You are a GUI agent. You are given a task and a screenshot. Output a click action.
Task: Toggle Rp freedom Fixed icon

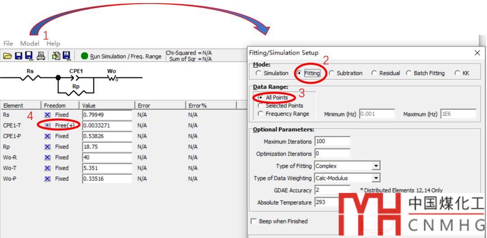[x=47, y=146]
